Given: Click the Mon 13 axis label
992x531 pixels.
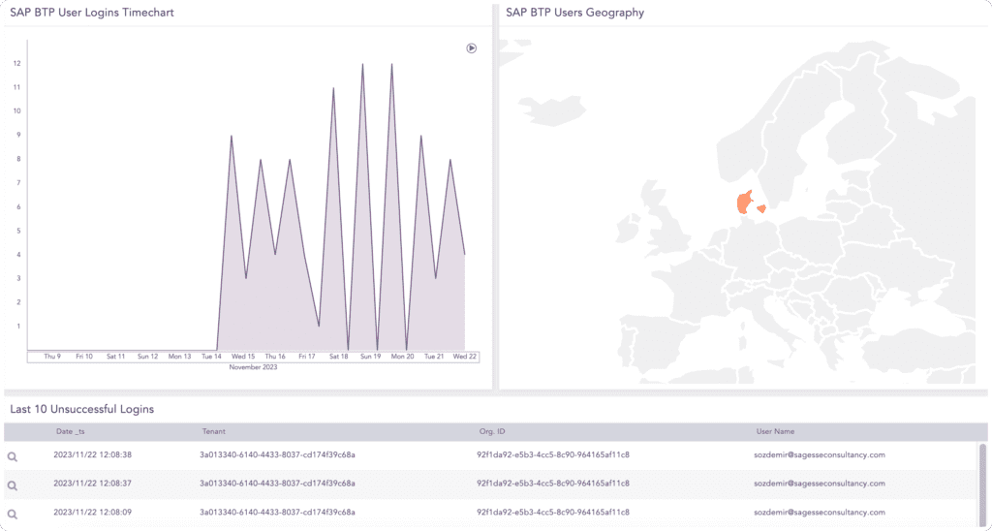Looking at the screenshot, I should (179, 357).
